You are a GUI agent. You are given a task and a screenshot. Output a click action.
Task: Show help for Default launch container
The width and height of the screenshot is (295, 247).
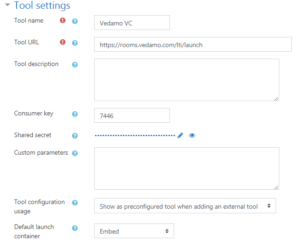(x=75, y=228)
